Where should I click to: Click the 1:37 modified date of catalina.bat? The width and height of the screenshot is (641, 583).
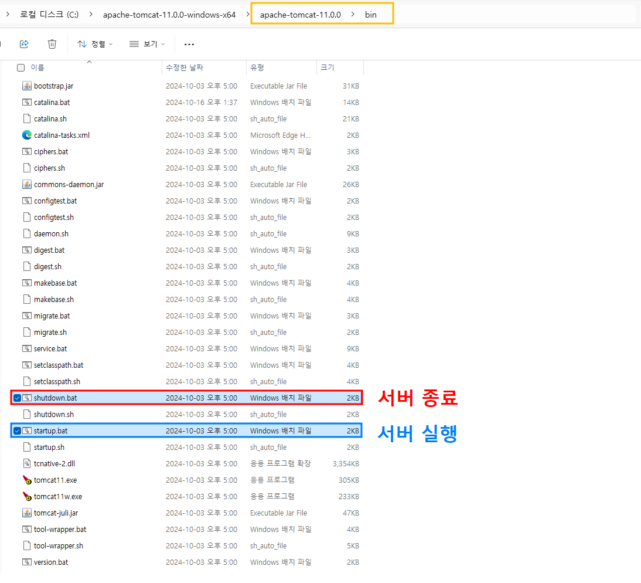(202, 102)
